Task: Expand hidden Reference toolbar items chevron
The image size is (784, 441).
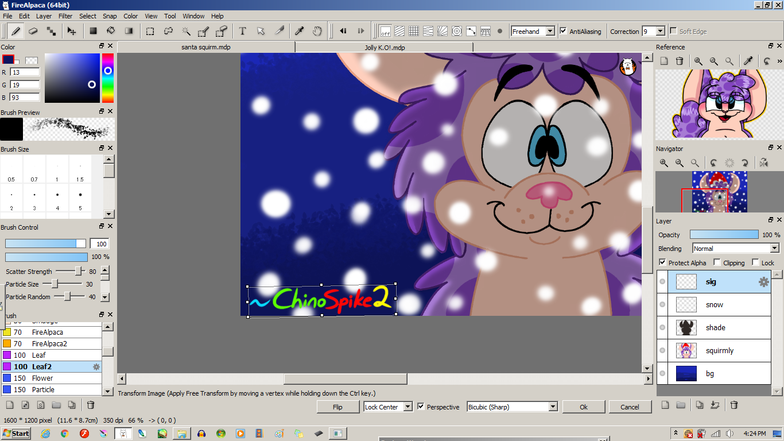Action: pos(779,61)
